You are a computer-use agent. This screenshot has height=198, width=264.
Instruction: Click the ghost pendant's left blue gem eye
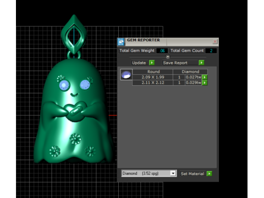64,85
